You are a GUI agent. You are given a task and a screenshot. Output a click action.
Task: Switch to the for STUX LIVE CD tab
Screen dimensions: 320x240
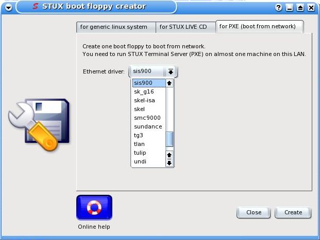[186, 27]
